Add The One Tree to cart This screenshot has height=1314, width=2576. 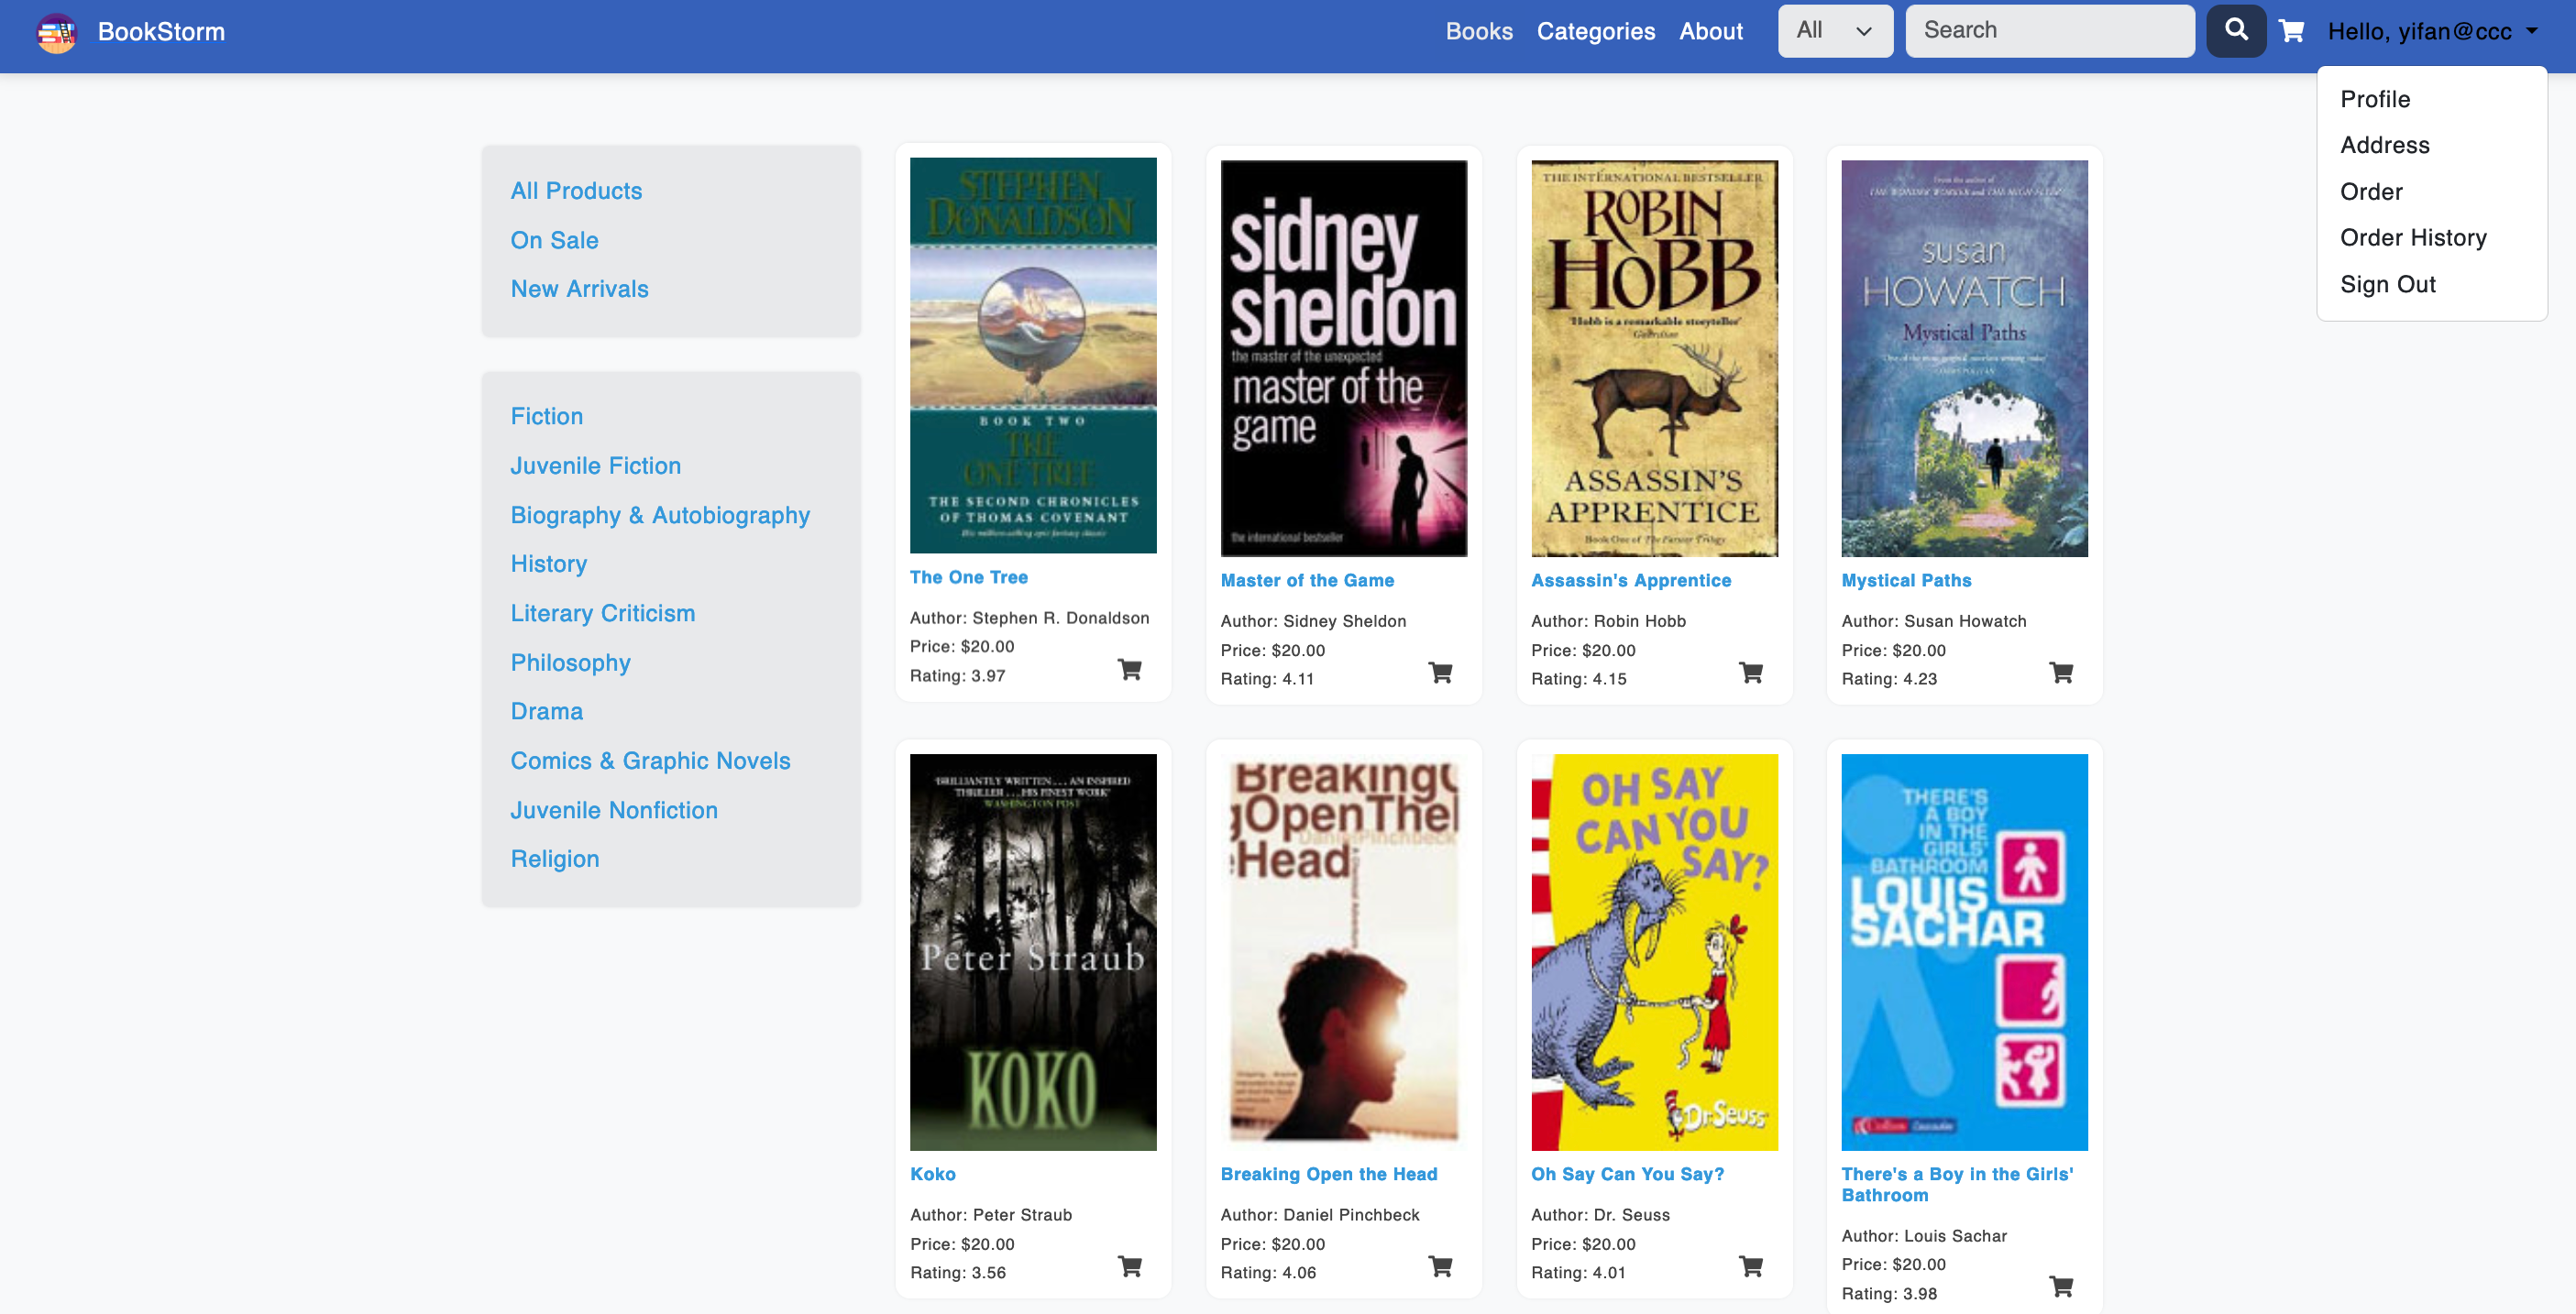pos(1129,670)
